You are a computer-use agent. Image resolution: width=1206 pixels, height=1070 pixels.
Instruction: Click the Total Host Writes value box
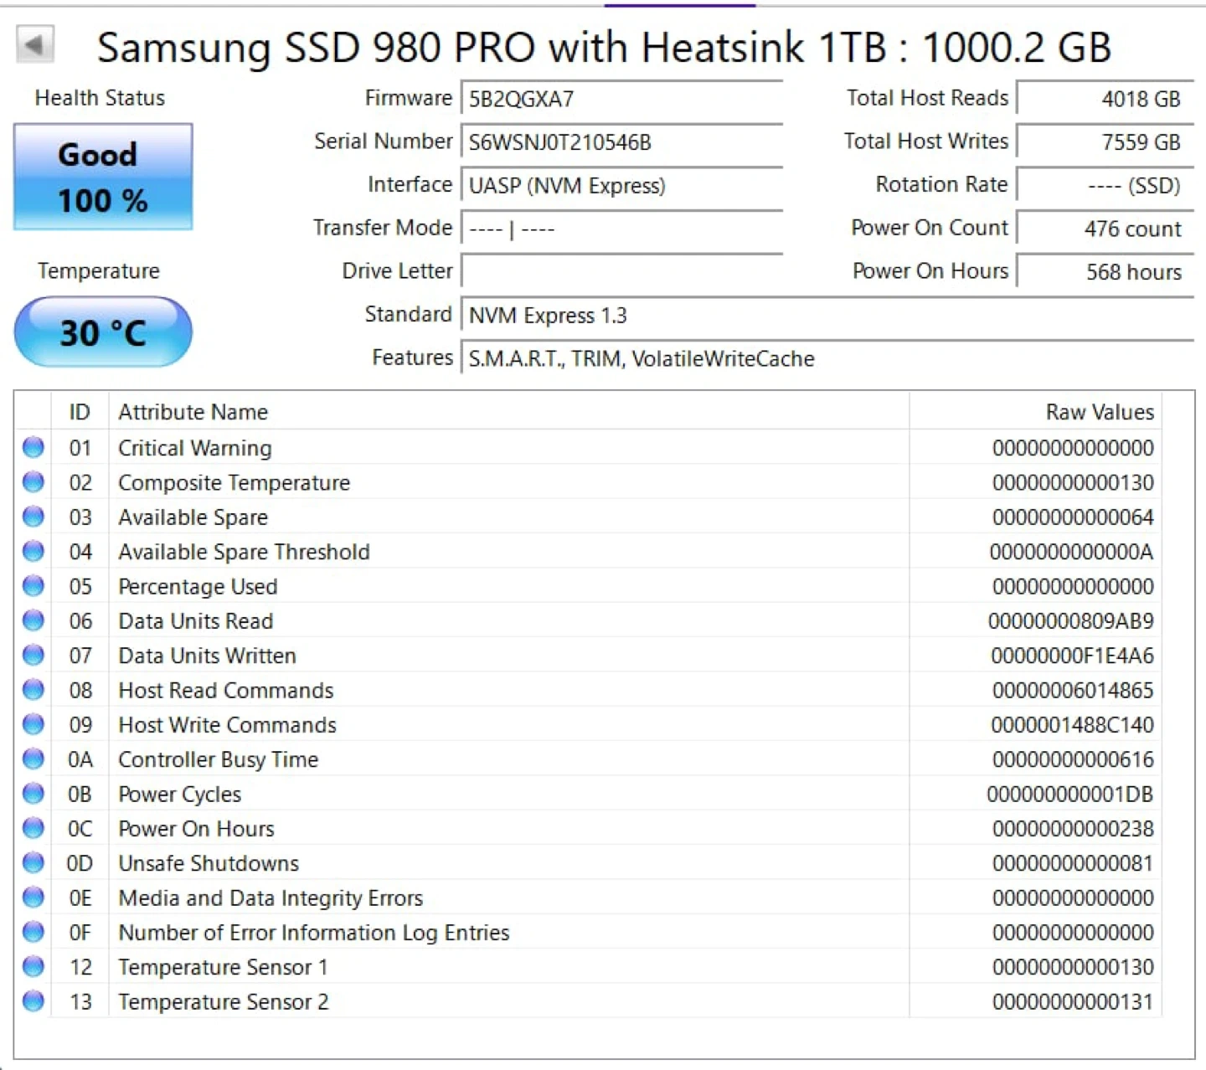1104,142
